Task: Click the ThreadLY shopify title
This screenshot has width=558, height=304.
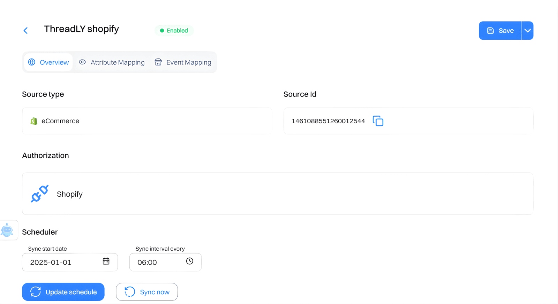Action: (x=81, y=29)
